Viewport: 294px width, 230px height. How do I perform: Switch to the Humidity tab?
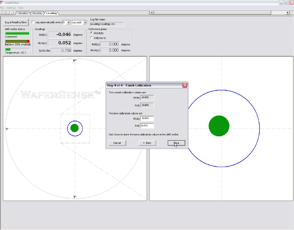pos(37,13)
